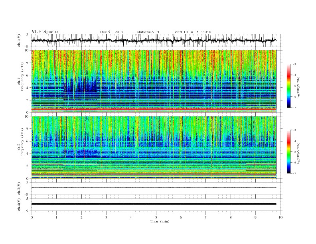316x244 pixels.
Task: Click time axis tick label "4"
Action: tap(131, 217)
